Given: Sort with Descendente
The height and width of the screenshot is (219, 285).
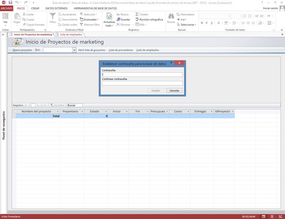Looking at the screenshot, I should pyautogui.click(x=68, y=19).
